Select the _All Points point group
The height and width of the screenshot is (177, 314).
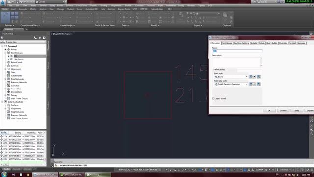click(x=19, y=59)
